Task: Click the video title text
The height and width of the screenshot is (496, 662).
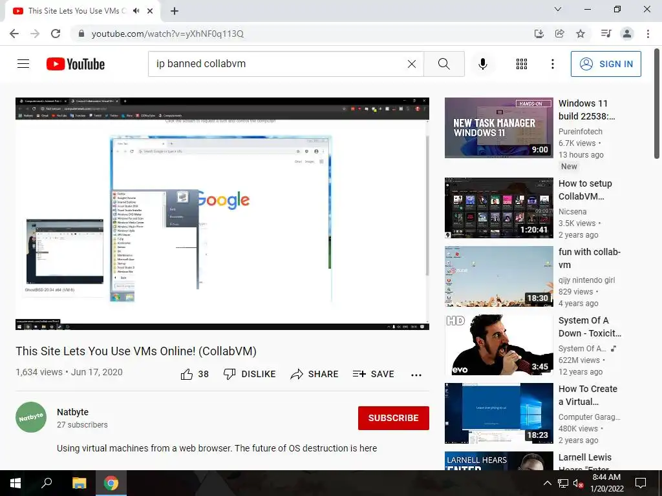Action: (x=136, y=351)
